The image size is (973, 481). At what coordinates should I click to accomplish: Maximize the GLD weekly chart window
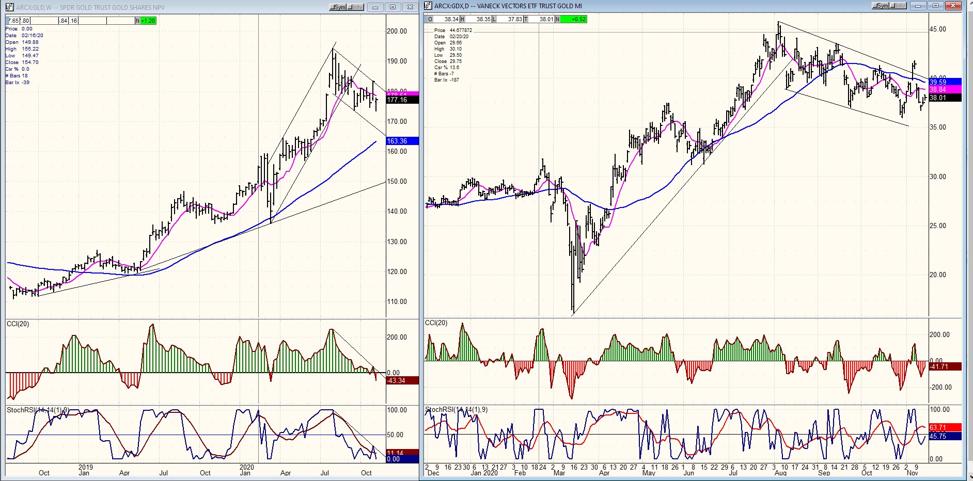pyautogui.click(x=393, y=7)
